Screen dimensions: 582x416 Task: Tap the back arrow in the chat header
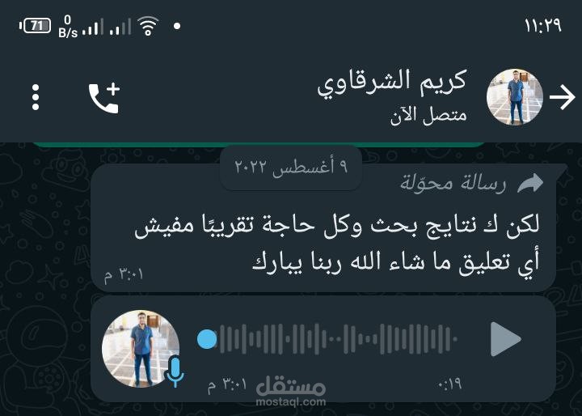coord(562,97)
